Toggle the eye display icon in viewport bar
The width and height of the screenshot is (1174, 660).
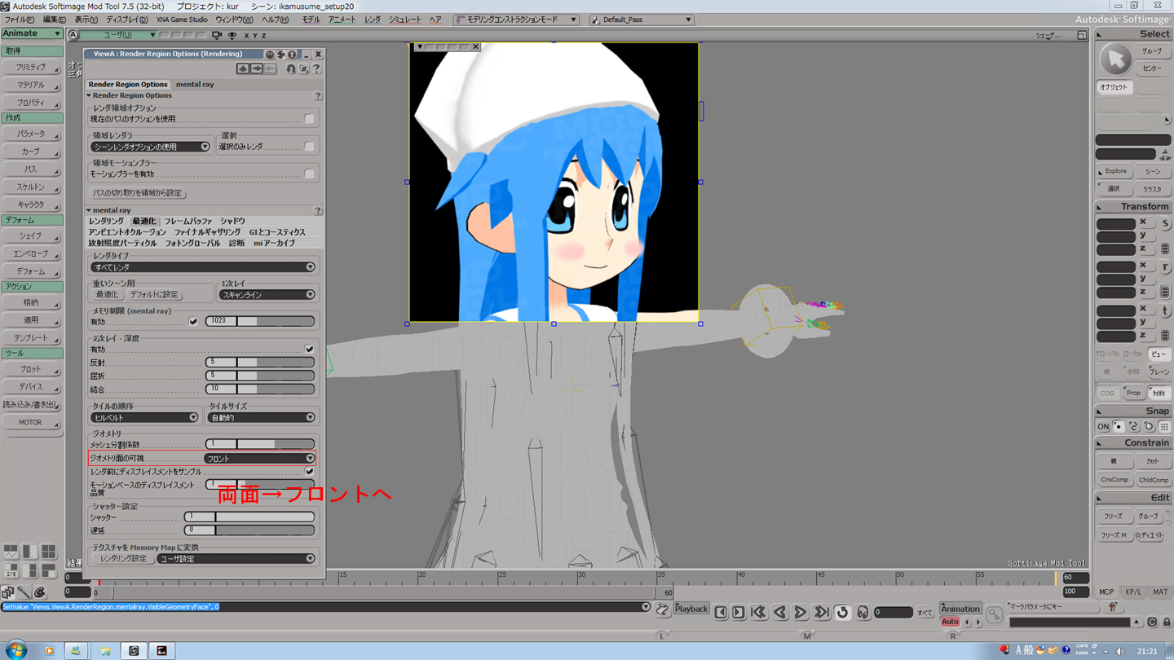pos(232,35)
